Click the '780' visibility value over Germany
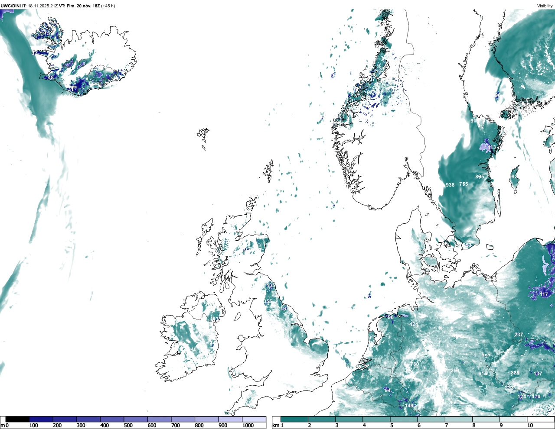This screenshot has width=555, height=429. (x=415, y=364)
